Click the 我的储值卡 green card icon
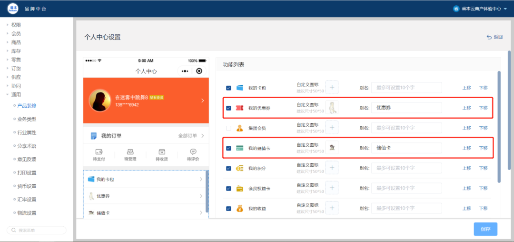Image resolution: width=514 pixels, height=242 pixels. pyautogui.click(x=239, y=148)
